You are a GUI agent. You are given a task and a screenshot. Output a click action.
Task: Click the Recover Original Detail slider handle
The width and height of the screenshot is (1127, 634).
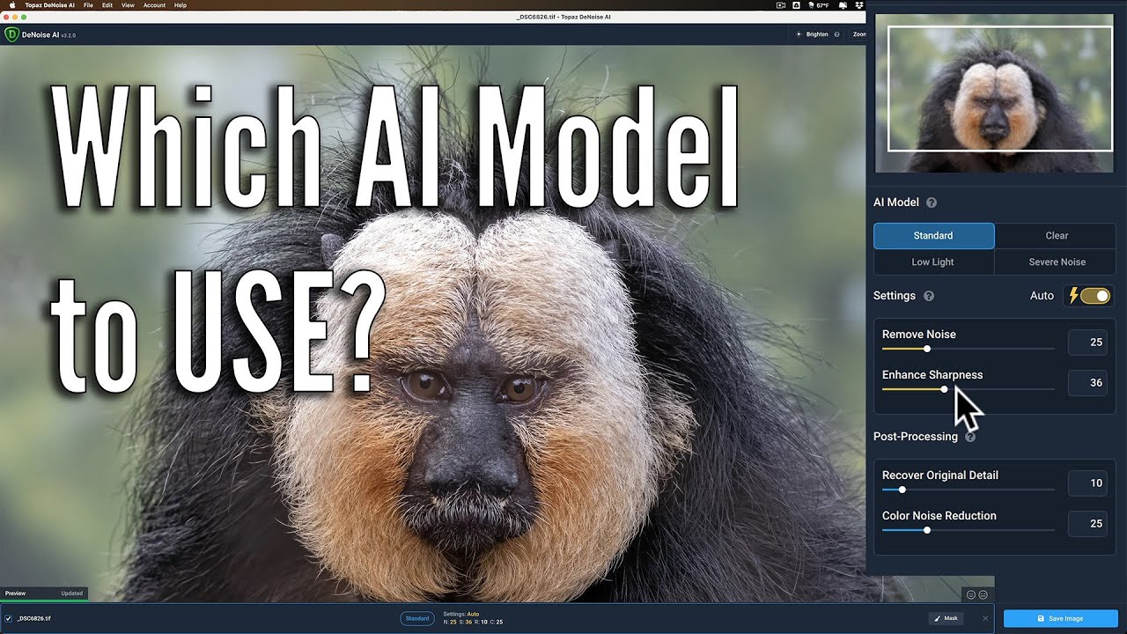tap(902, 490)
